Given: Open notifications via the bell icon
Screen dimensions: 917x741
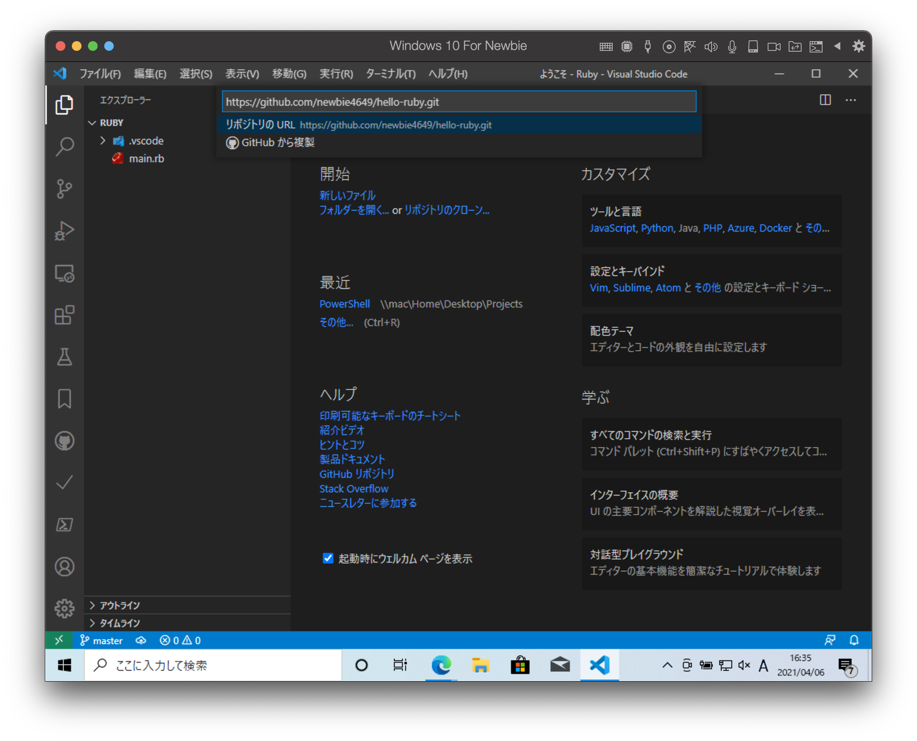Looking at the screenshot, I should tap(855, 640).
